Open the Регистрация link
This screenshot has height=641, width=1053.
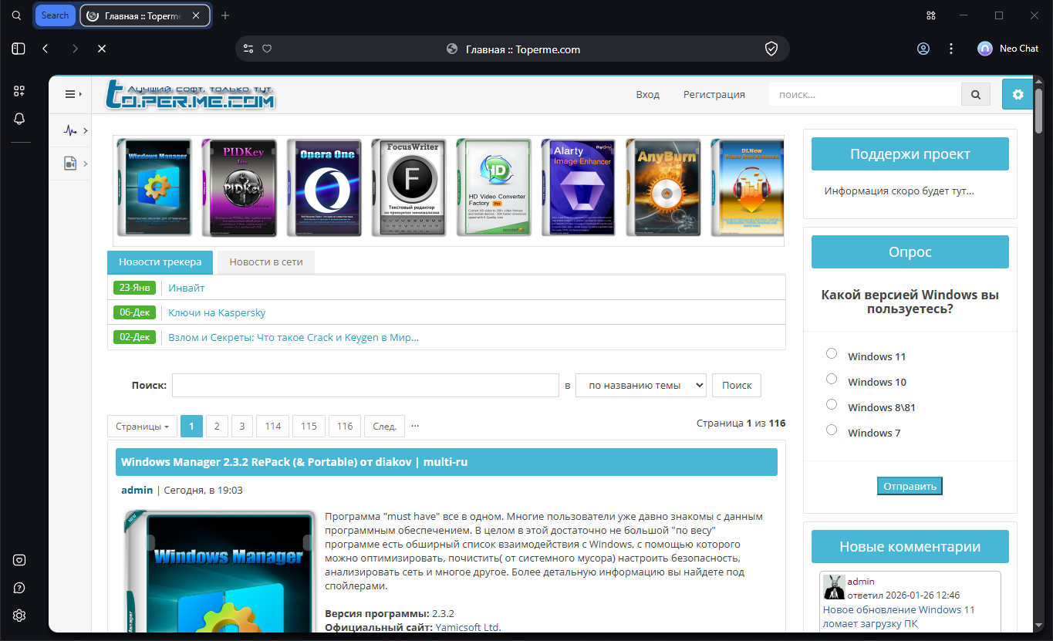coord(714,95)
